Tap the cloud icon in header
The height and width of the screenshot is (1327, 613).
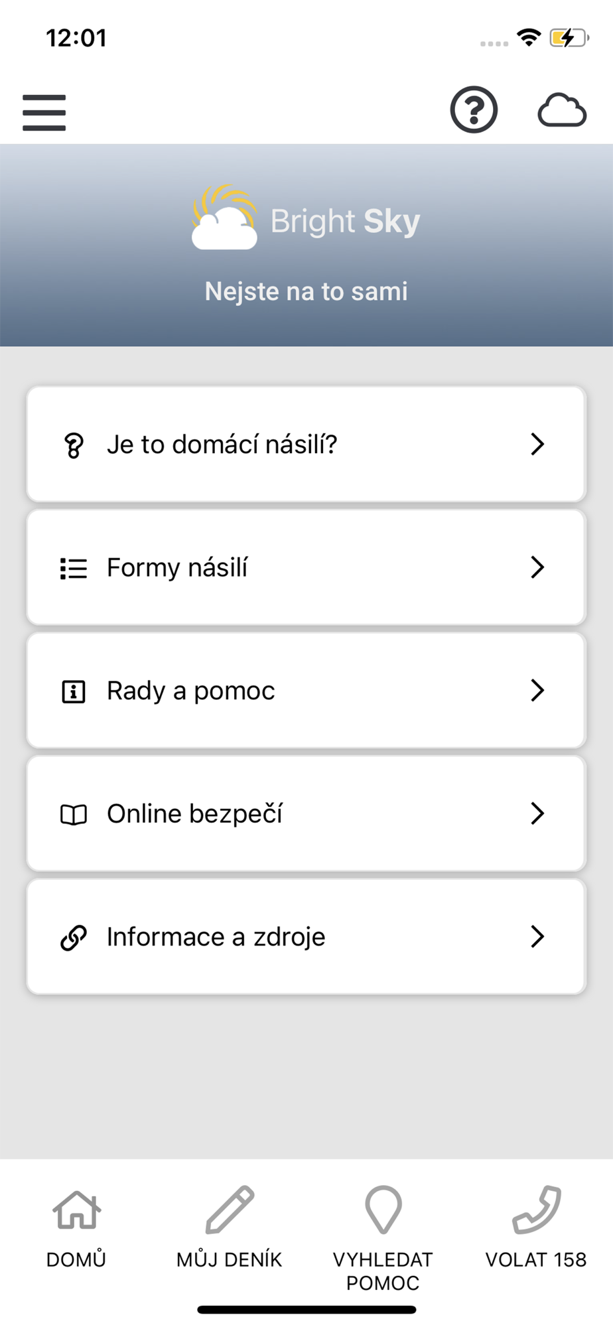click(x=561, y=111)
